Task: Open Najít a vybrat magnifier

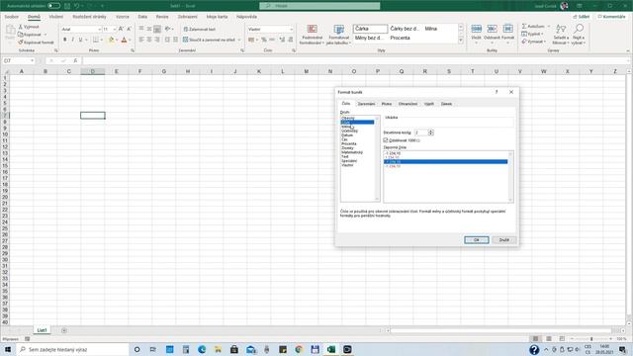Action: [x=579, y=35]
